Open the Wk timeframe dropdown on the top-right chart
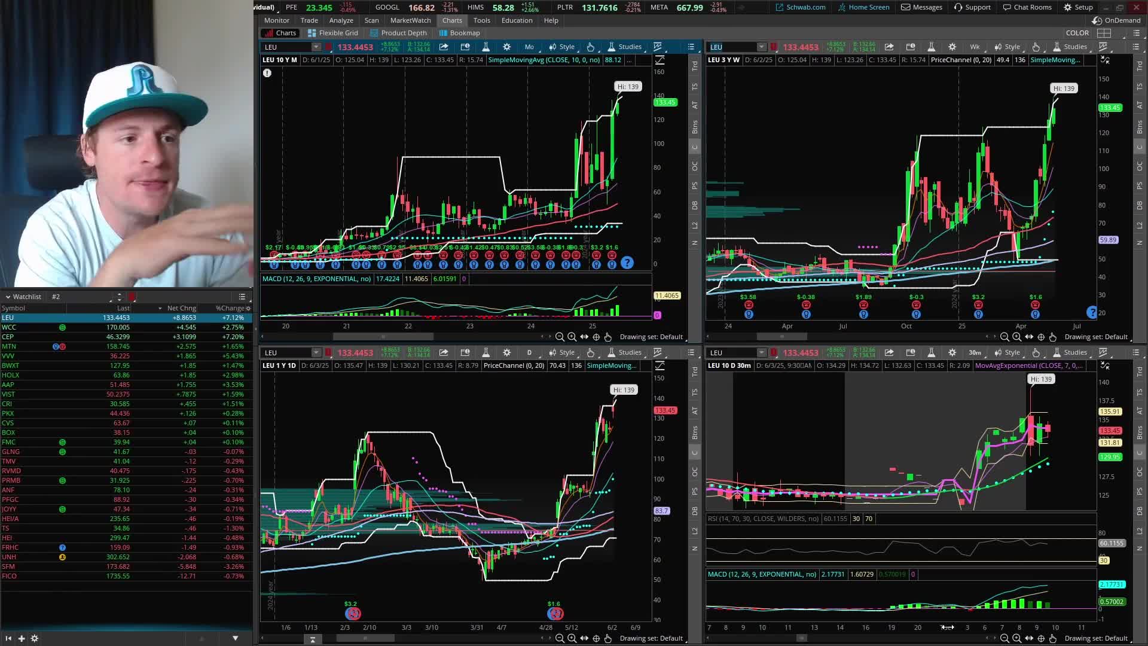Screen dimensions: 1148x646 pyautogui.click(x=975, y=47)
